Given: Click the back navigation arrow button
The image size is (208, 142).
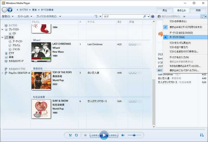Looking at the screenshot, I should click(x=4, y=10).
